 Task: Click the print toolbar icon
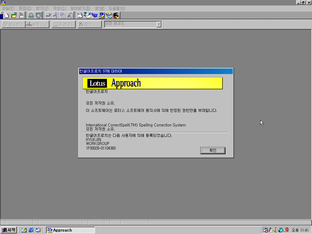click(x=31, y=15)
